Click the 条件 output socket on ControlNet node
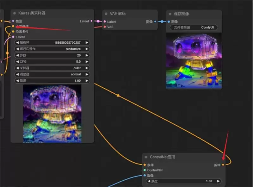Image resolution: width=253 pixels, height=187 pixels. point(223,165)
